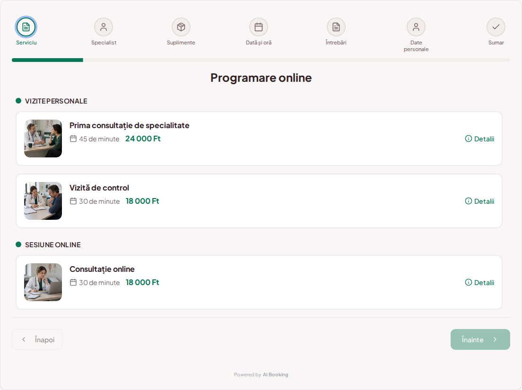Image resolution: width=522 pixels, height=390 pixels.
Task: Click the green booking progress bar
Action: click(47, 60)
